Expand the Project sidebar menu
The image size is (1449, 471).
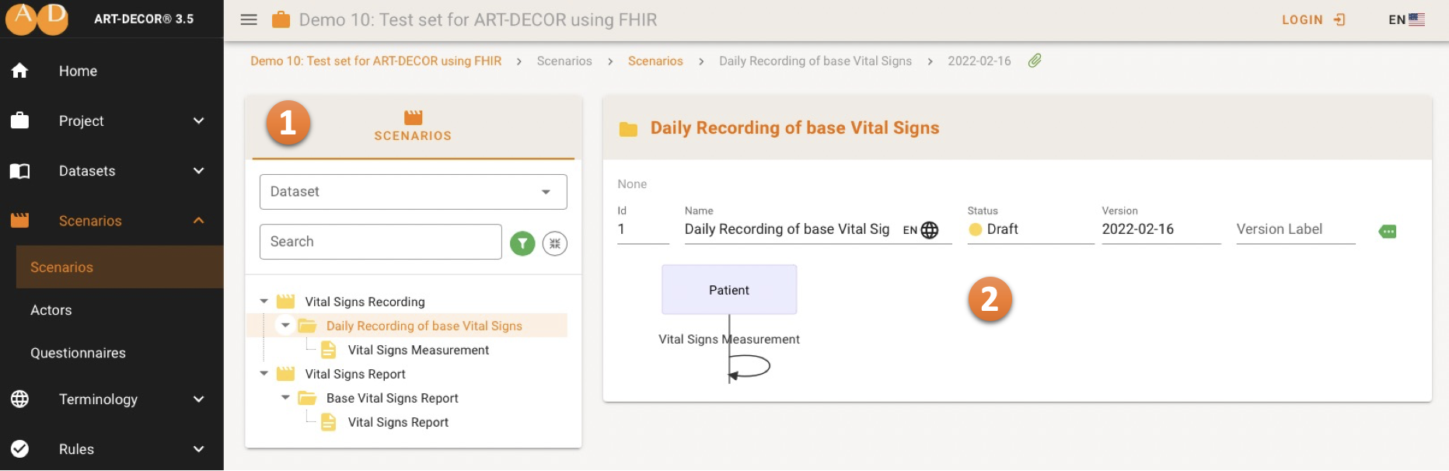point(198,120)
